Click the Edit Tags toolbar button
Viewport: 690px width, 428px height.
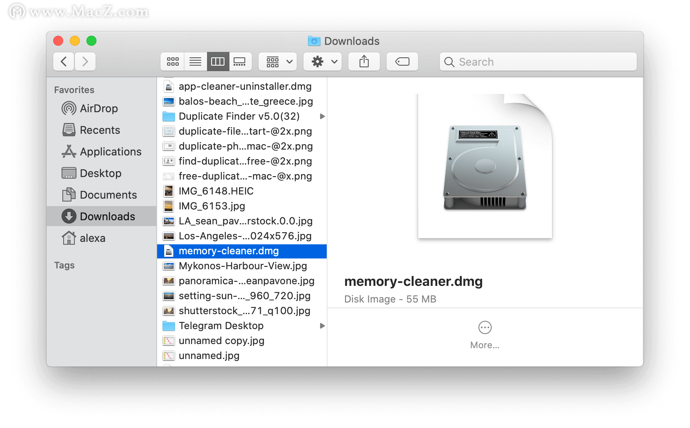click(402, 61)
